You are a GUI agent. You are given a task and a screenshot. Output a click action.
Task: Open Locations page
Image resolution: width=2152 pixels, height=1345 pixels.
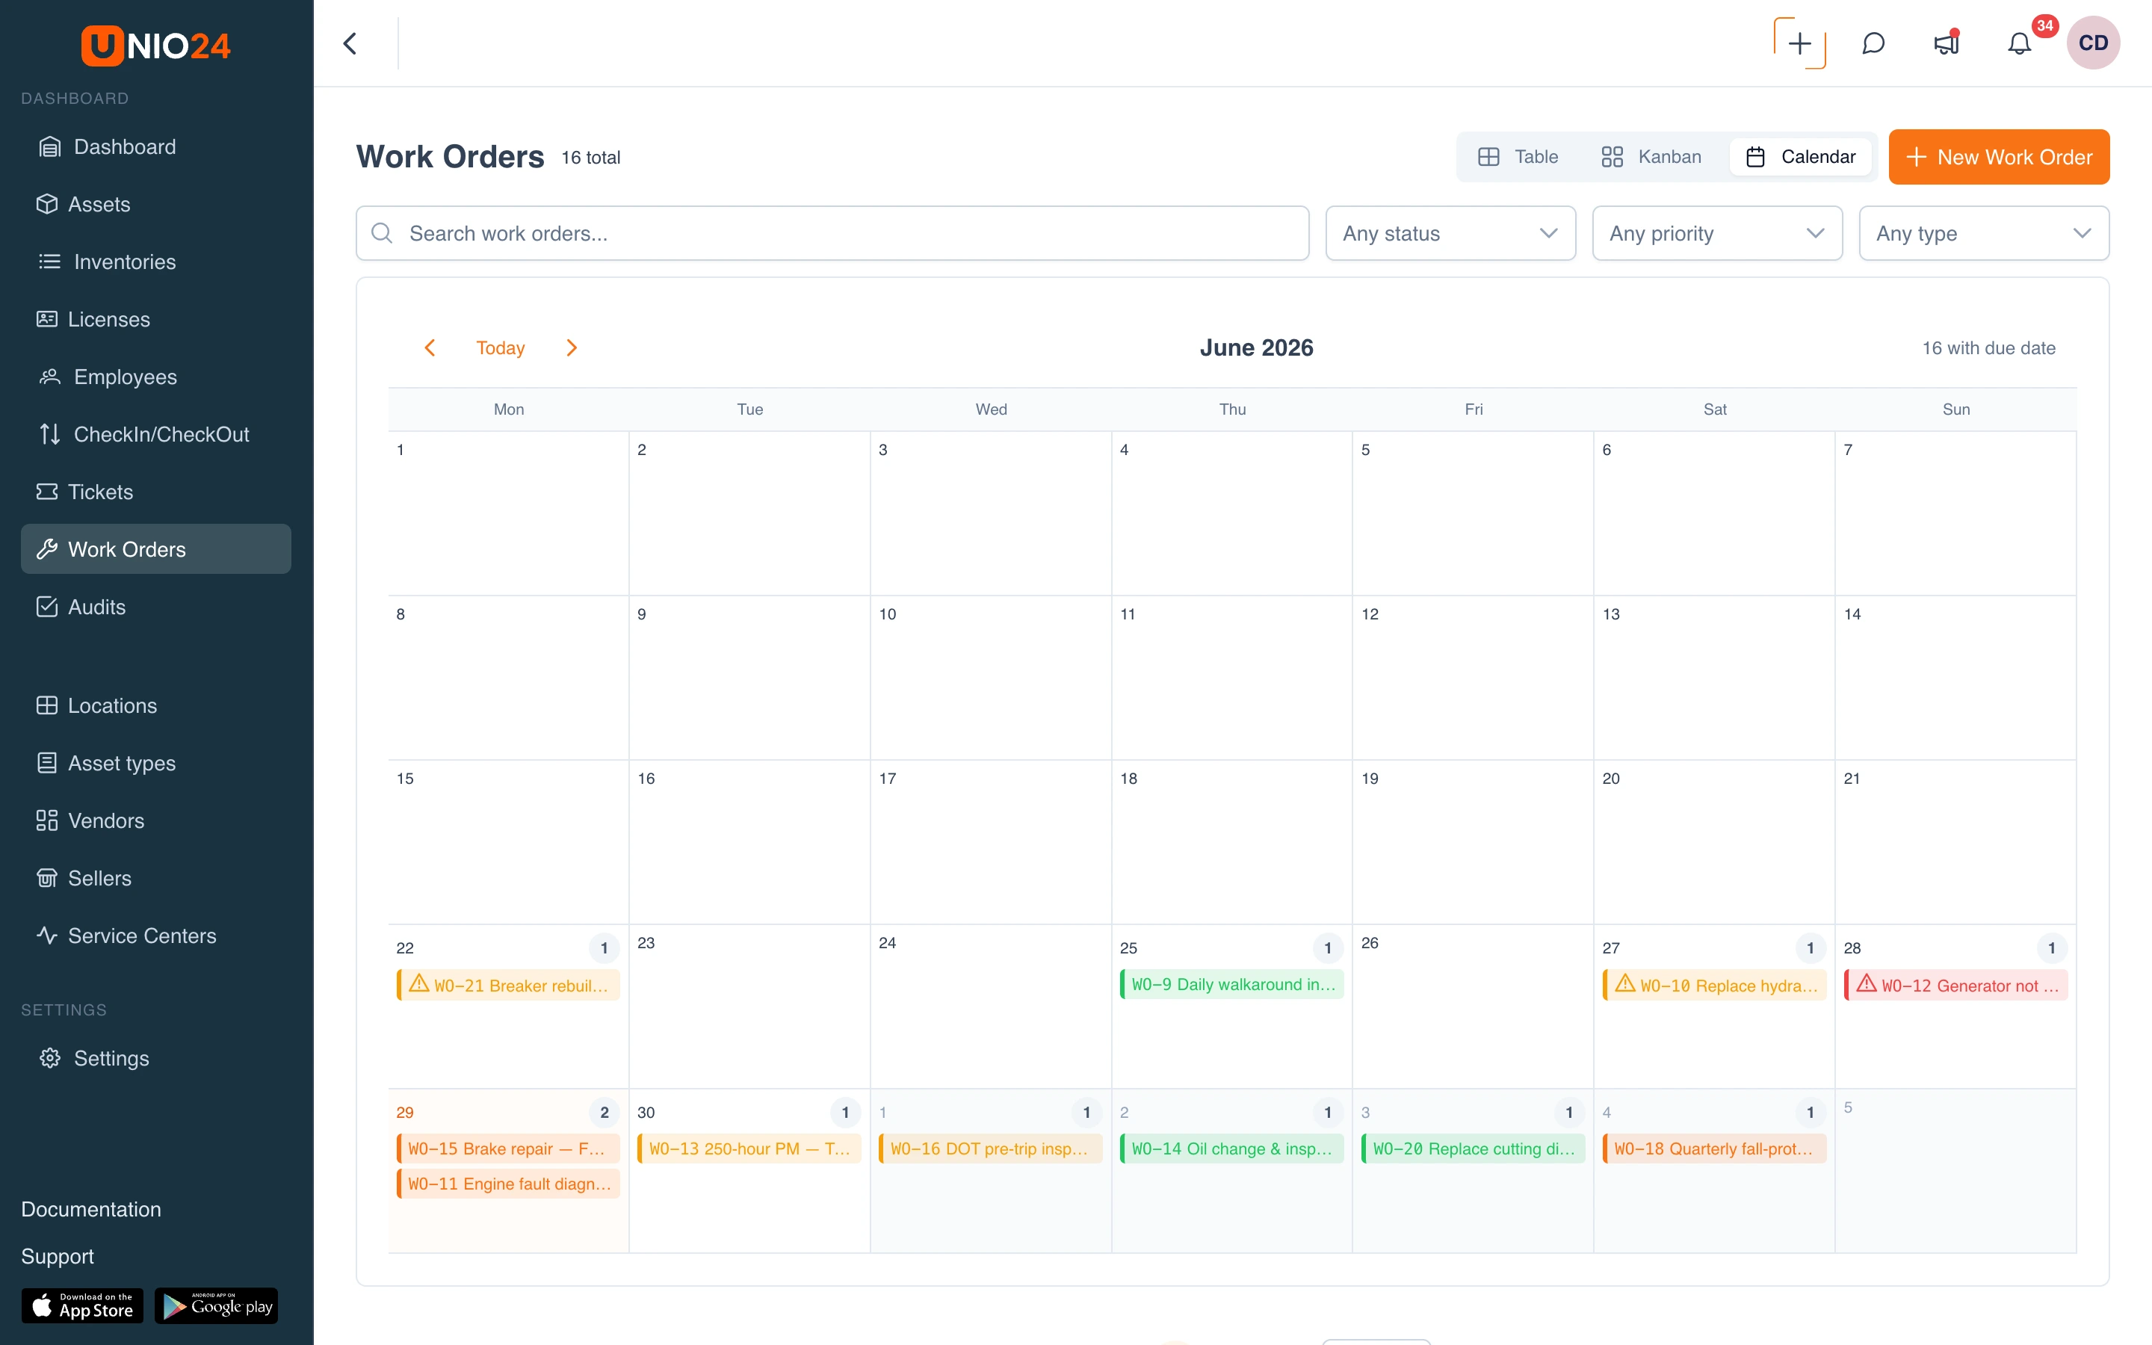pyautogui.click(x=155, y=705)
